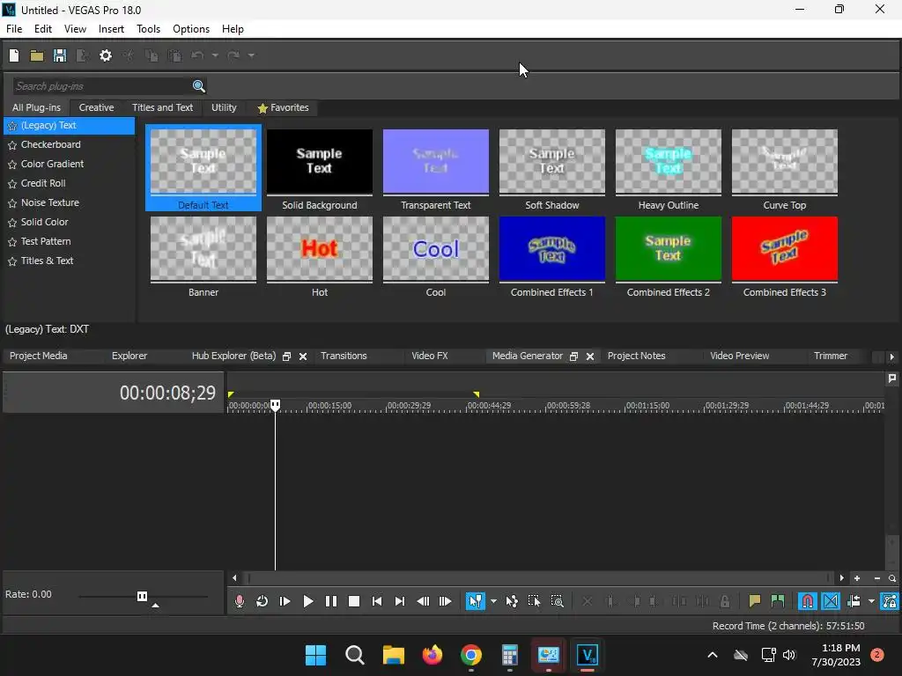Switch to the Utility plug-ins tab
The width and height of the screenshot is (902, 676).
coord(224,107)
